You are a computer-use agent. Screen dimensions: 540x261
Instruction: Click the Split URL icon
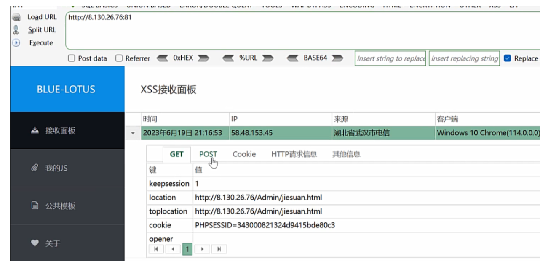click(16, 30)
